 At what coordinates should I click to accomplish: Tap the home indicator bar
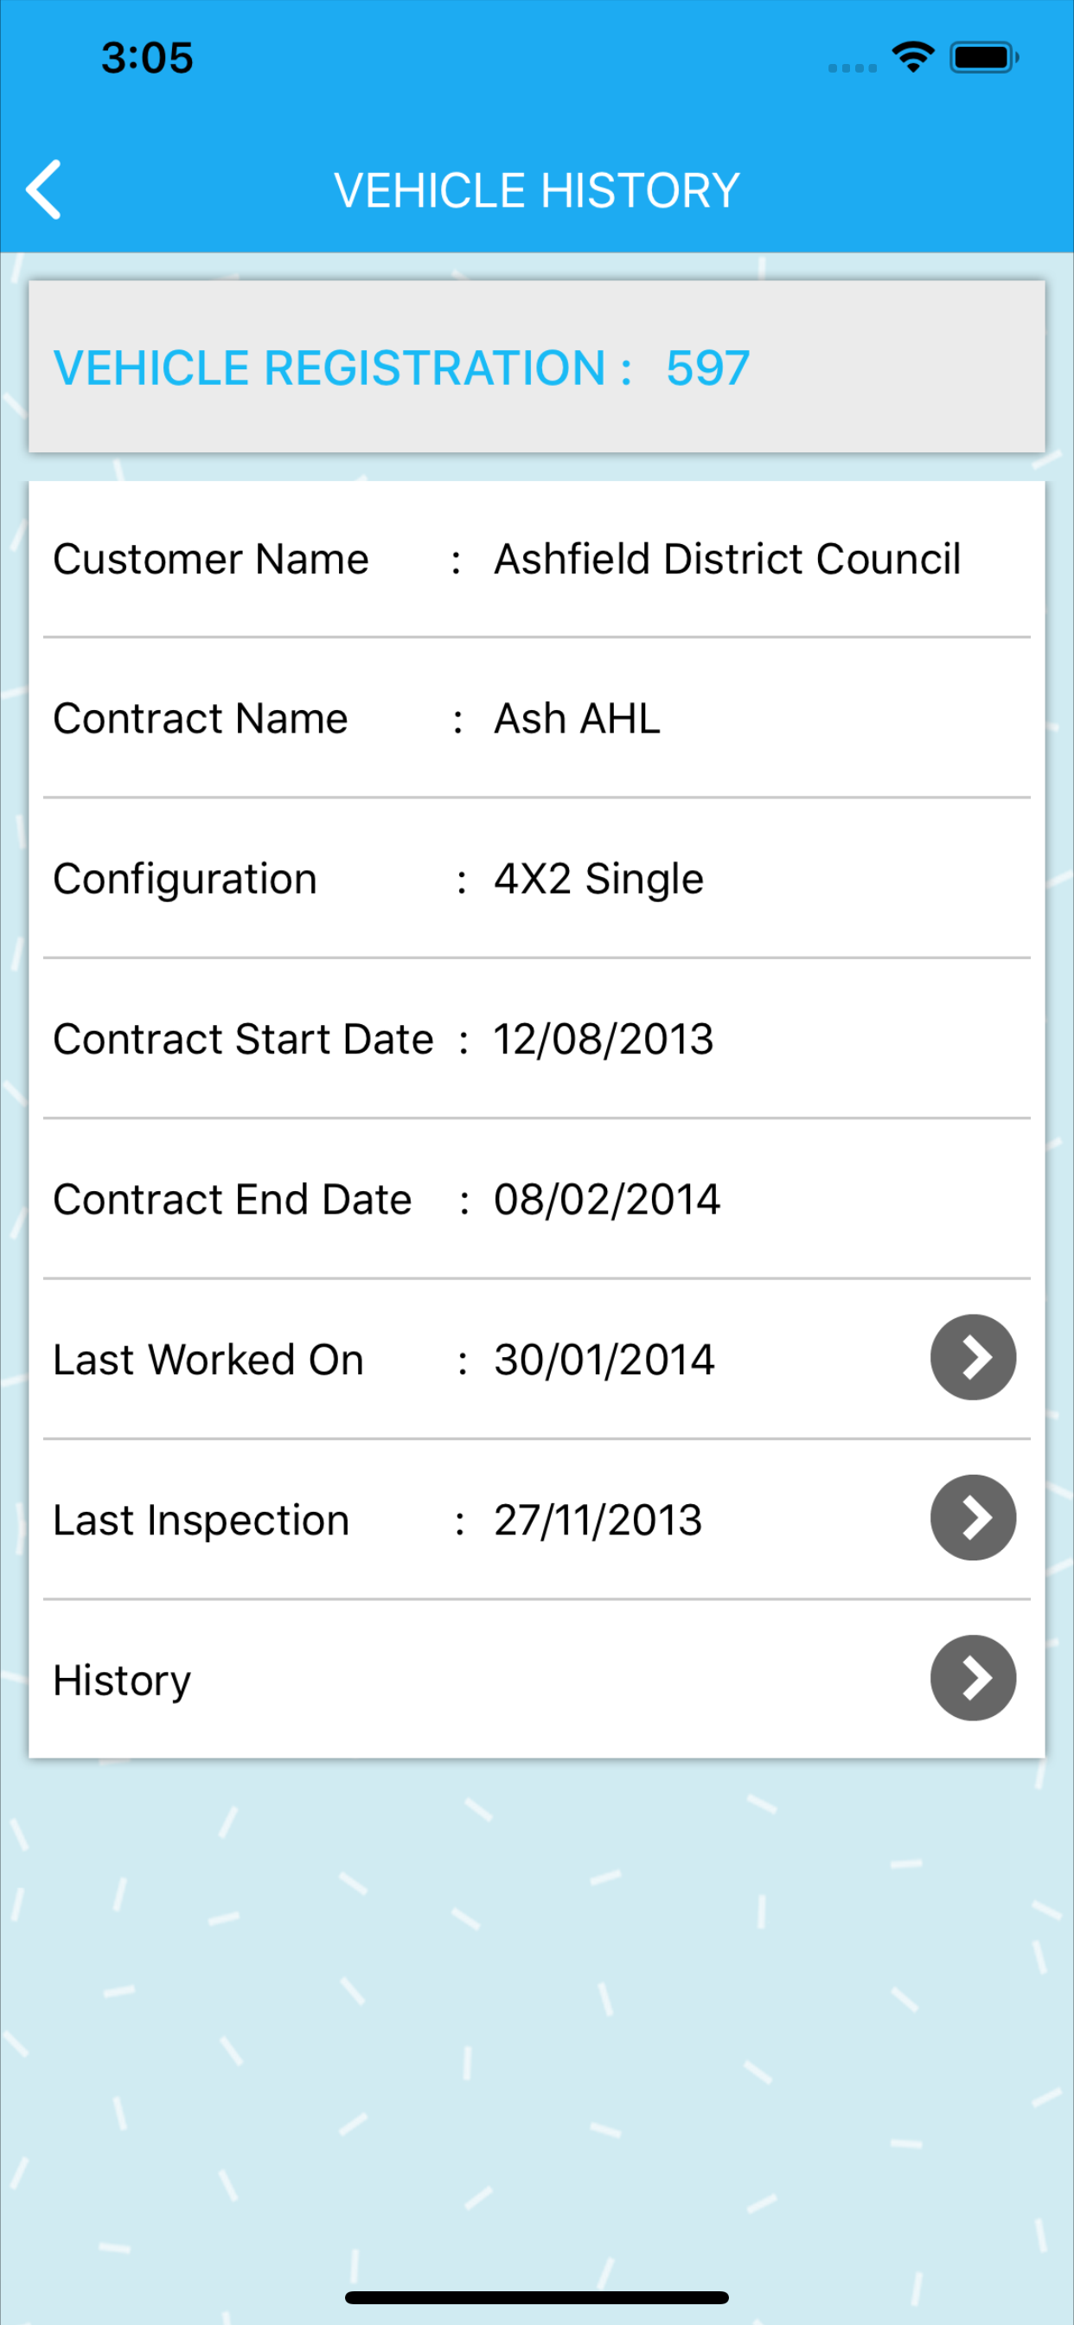coord(537,2297)
